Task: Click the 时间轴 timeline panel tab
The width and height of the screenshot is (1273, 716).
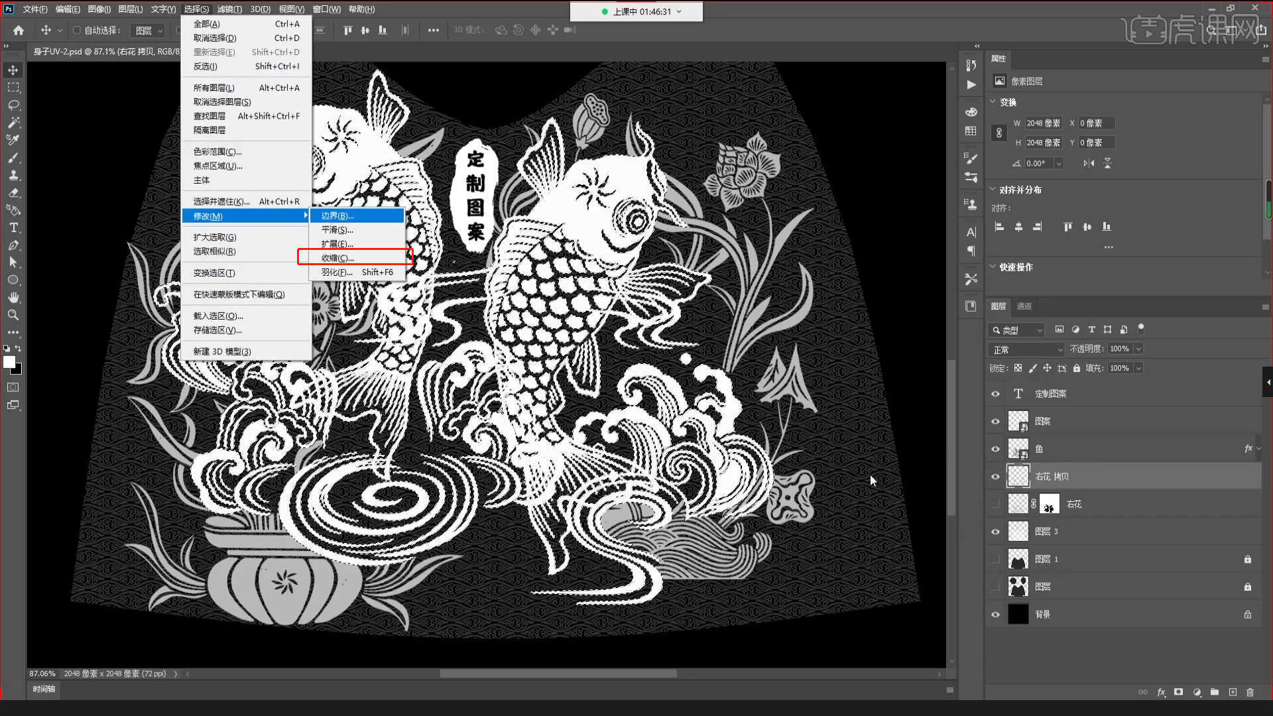Action: 44,689
